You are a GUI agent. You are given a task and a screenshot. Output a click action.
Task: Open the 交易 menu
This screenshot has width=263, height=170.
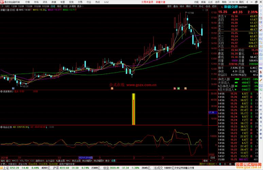click(80, 2)
